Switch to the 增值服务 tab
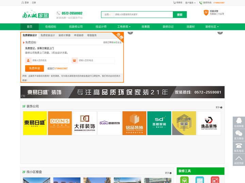 tap(92, 35)
